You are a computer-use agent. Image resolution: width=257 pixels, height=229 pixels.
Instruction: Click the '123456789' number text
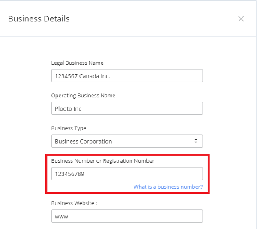pos(69,174)
